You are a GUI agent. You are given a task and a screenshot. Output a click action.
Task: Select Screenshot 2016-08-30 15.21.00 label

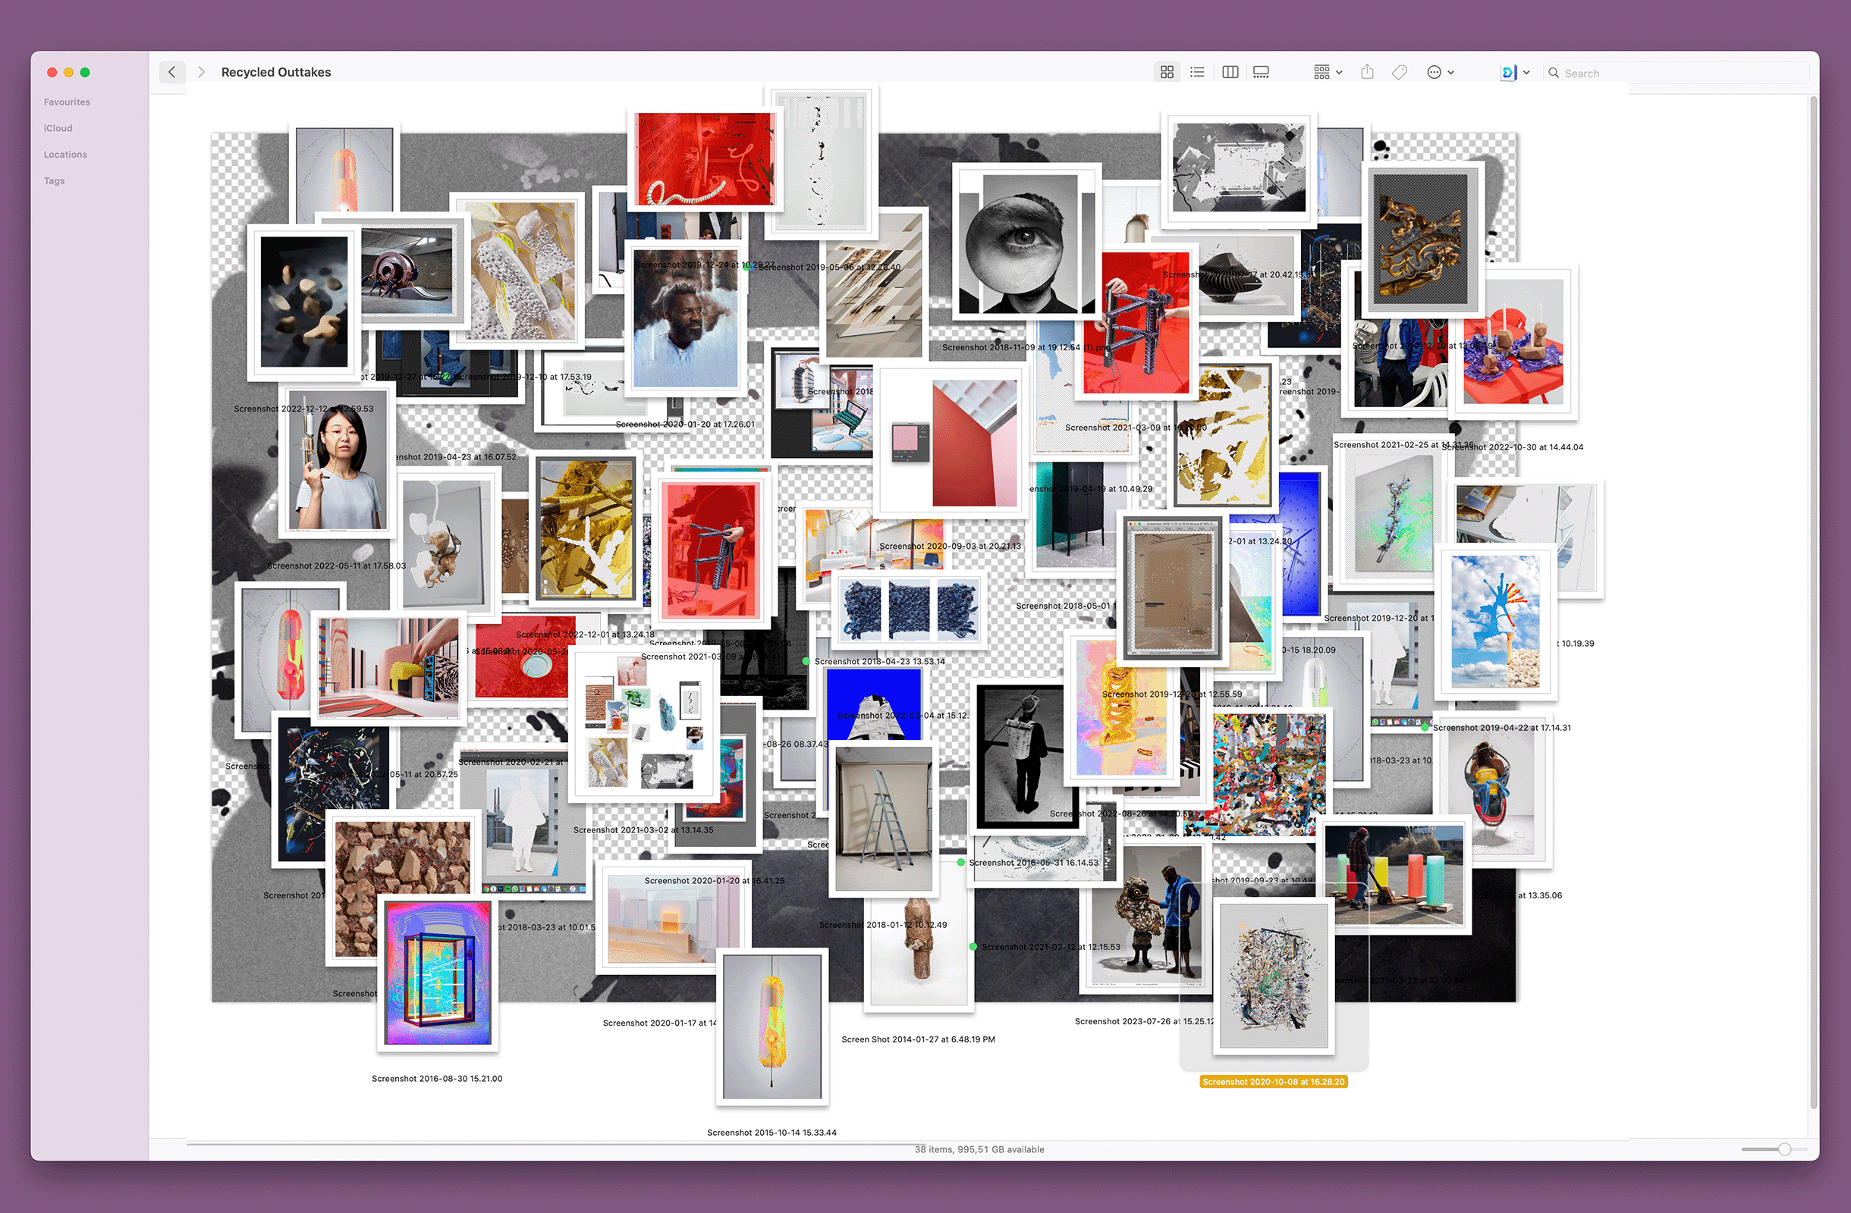click(x=437, y=1079)
